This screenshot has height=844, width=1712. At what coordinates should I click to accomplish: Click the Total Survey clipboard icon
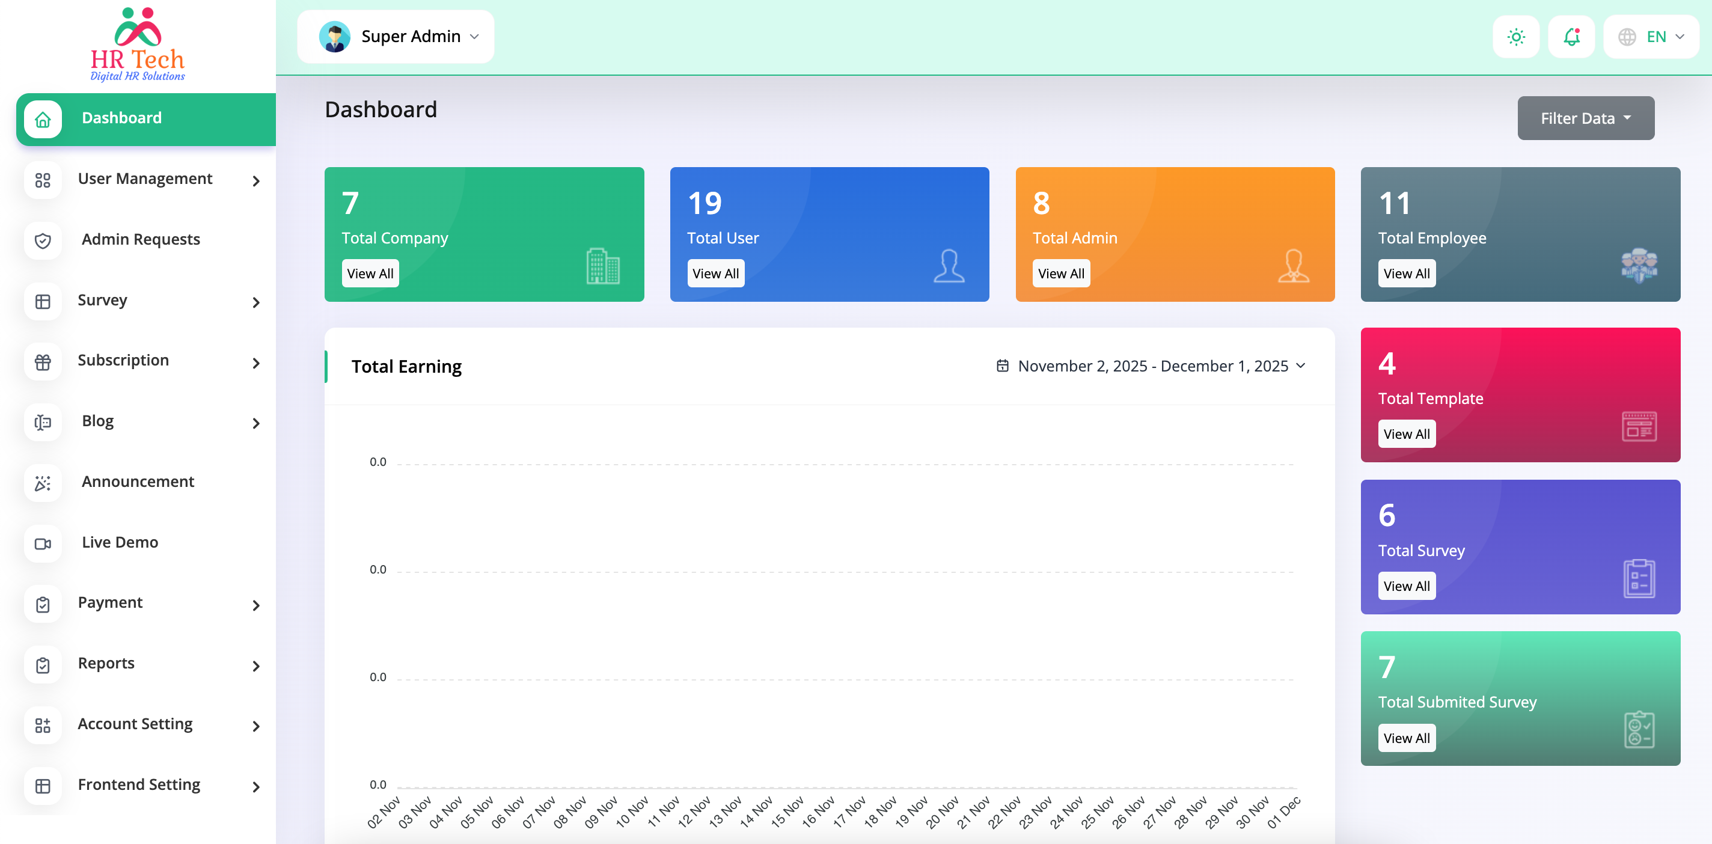[1639, 578]
